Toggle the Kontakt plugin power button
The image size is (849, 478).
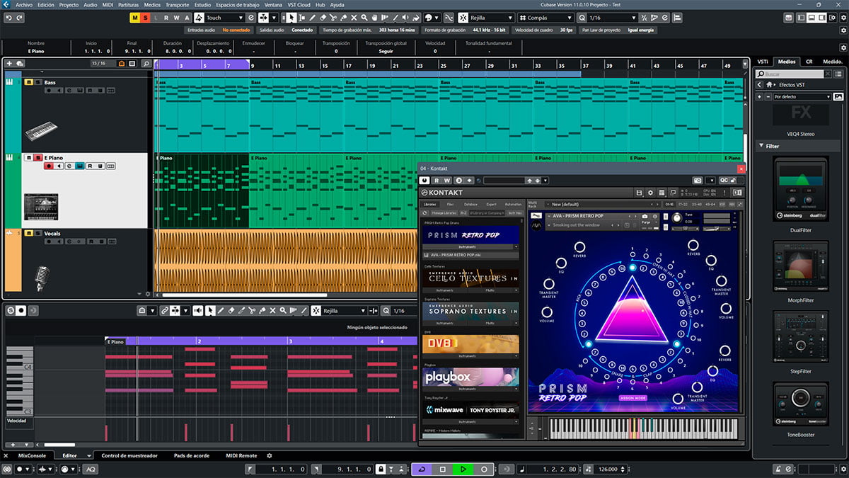tap(424, 181)
